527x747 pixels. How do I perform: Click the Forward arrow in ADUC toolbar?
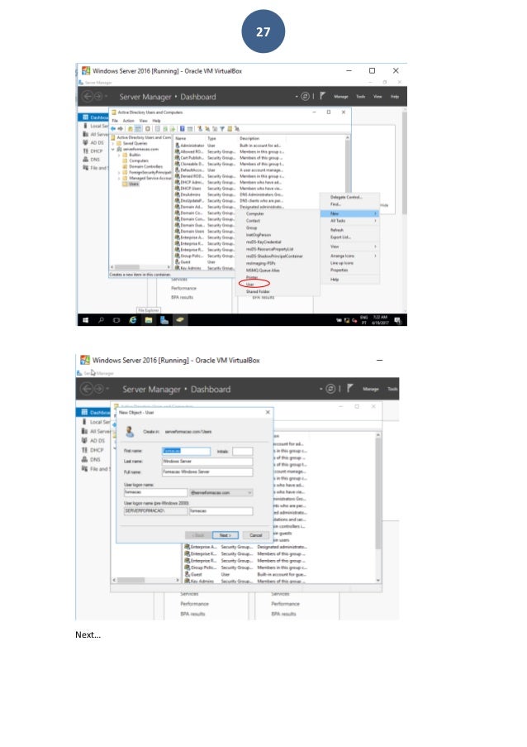point(121,128)
